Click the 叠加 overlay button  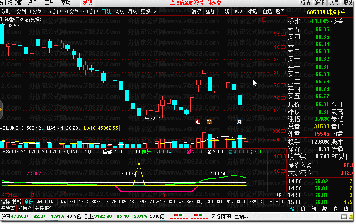click(210, 11)
